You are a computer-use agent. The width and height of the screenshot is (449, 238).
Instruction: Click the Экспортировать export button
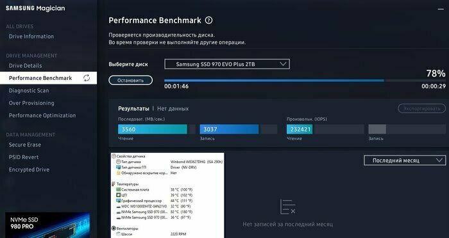(422, 109)
